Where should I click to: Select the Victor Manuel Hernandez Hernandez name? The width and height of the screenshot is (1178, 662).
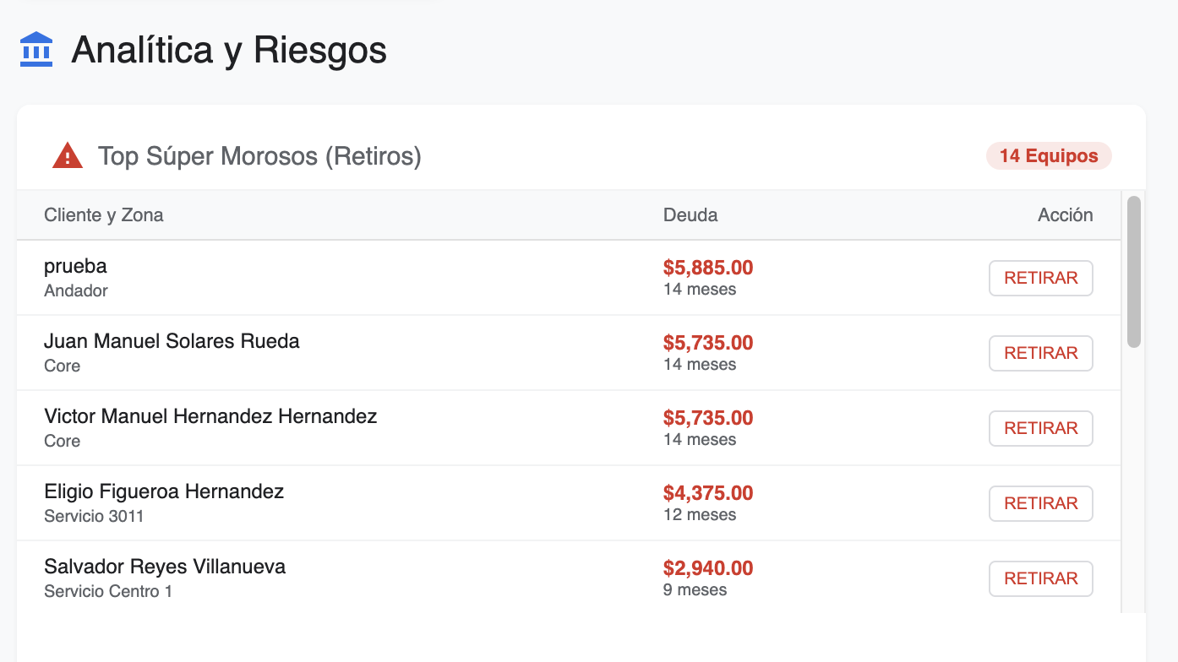pyautogui.click(x=210, y=416)
